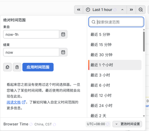
Task: Select 最近 5 分钟 quick range
Action: click(115, 34)
